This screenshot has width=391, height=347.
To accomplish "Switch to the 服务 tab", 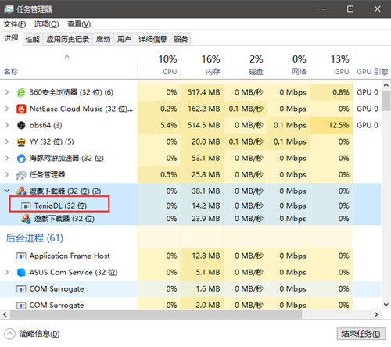I will [x=181, y=39].
